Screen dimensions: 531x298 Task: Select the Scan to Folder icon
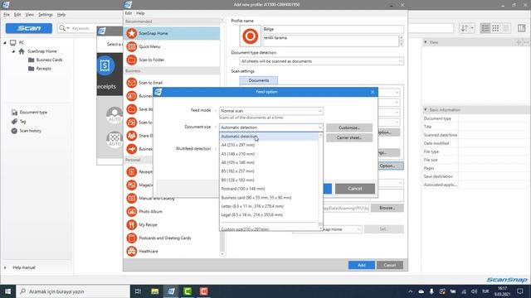(x=131, y=60)
